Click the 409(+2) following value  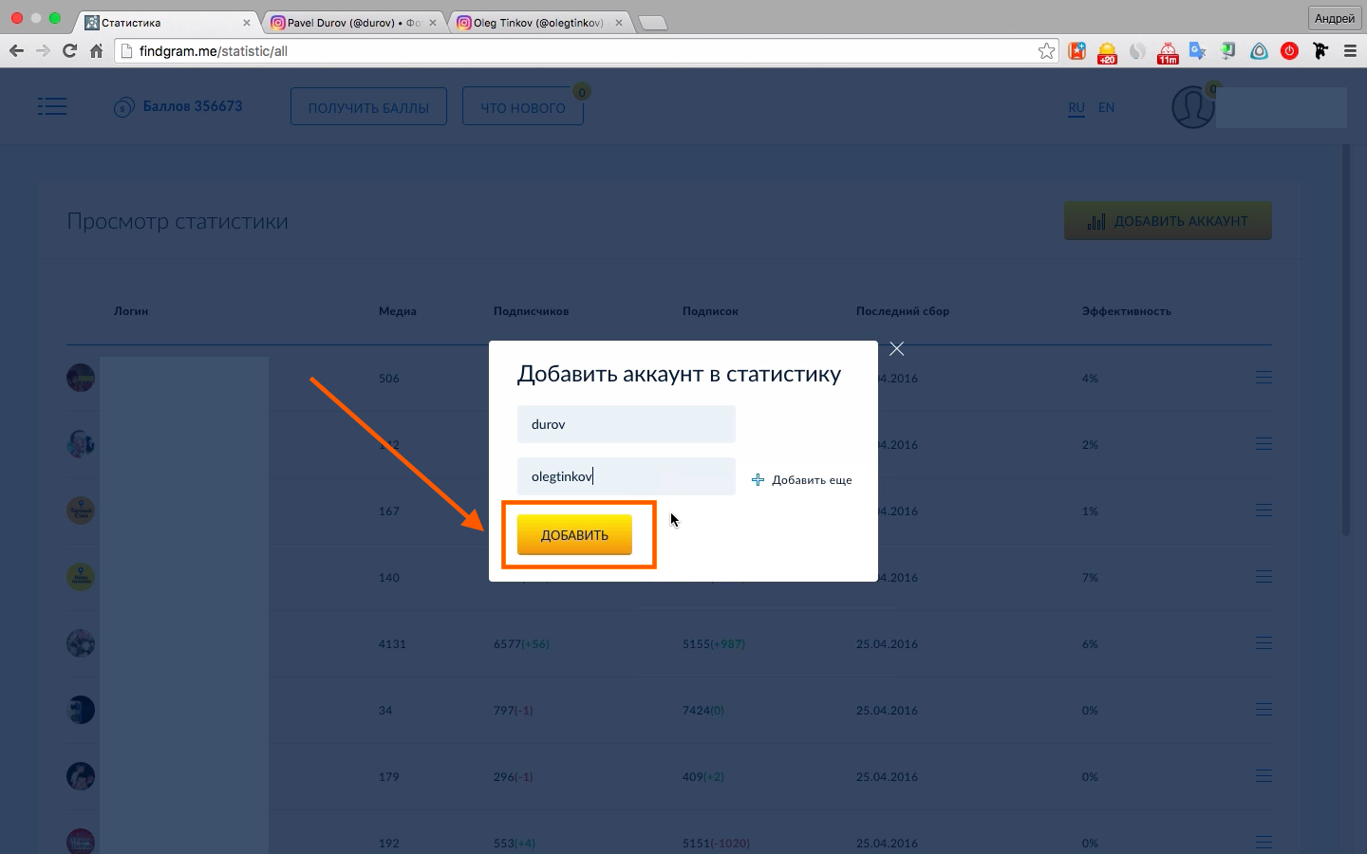[x=703, y=777]
